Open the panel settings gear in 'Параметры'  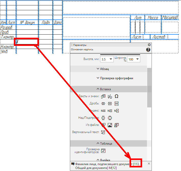[x=149, y=45]
